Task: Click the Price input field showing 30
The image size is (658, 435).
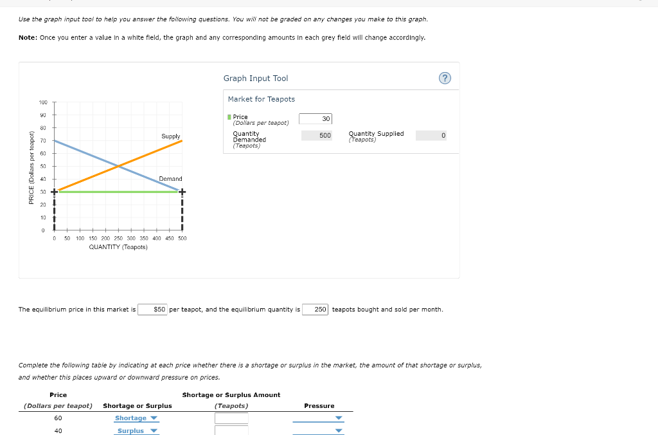Action: click(x=316, y=118)
